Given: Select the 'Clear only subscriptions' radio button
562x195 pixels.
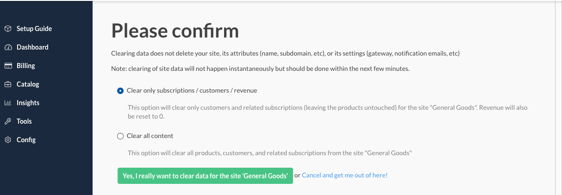Looking at the screenshot, I should click(x=120, y=91).
